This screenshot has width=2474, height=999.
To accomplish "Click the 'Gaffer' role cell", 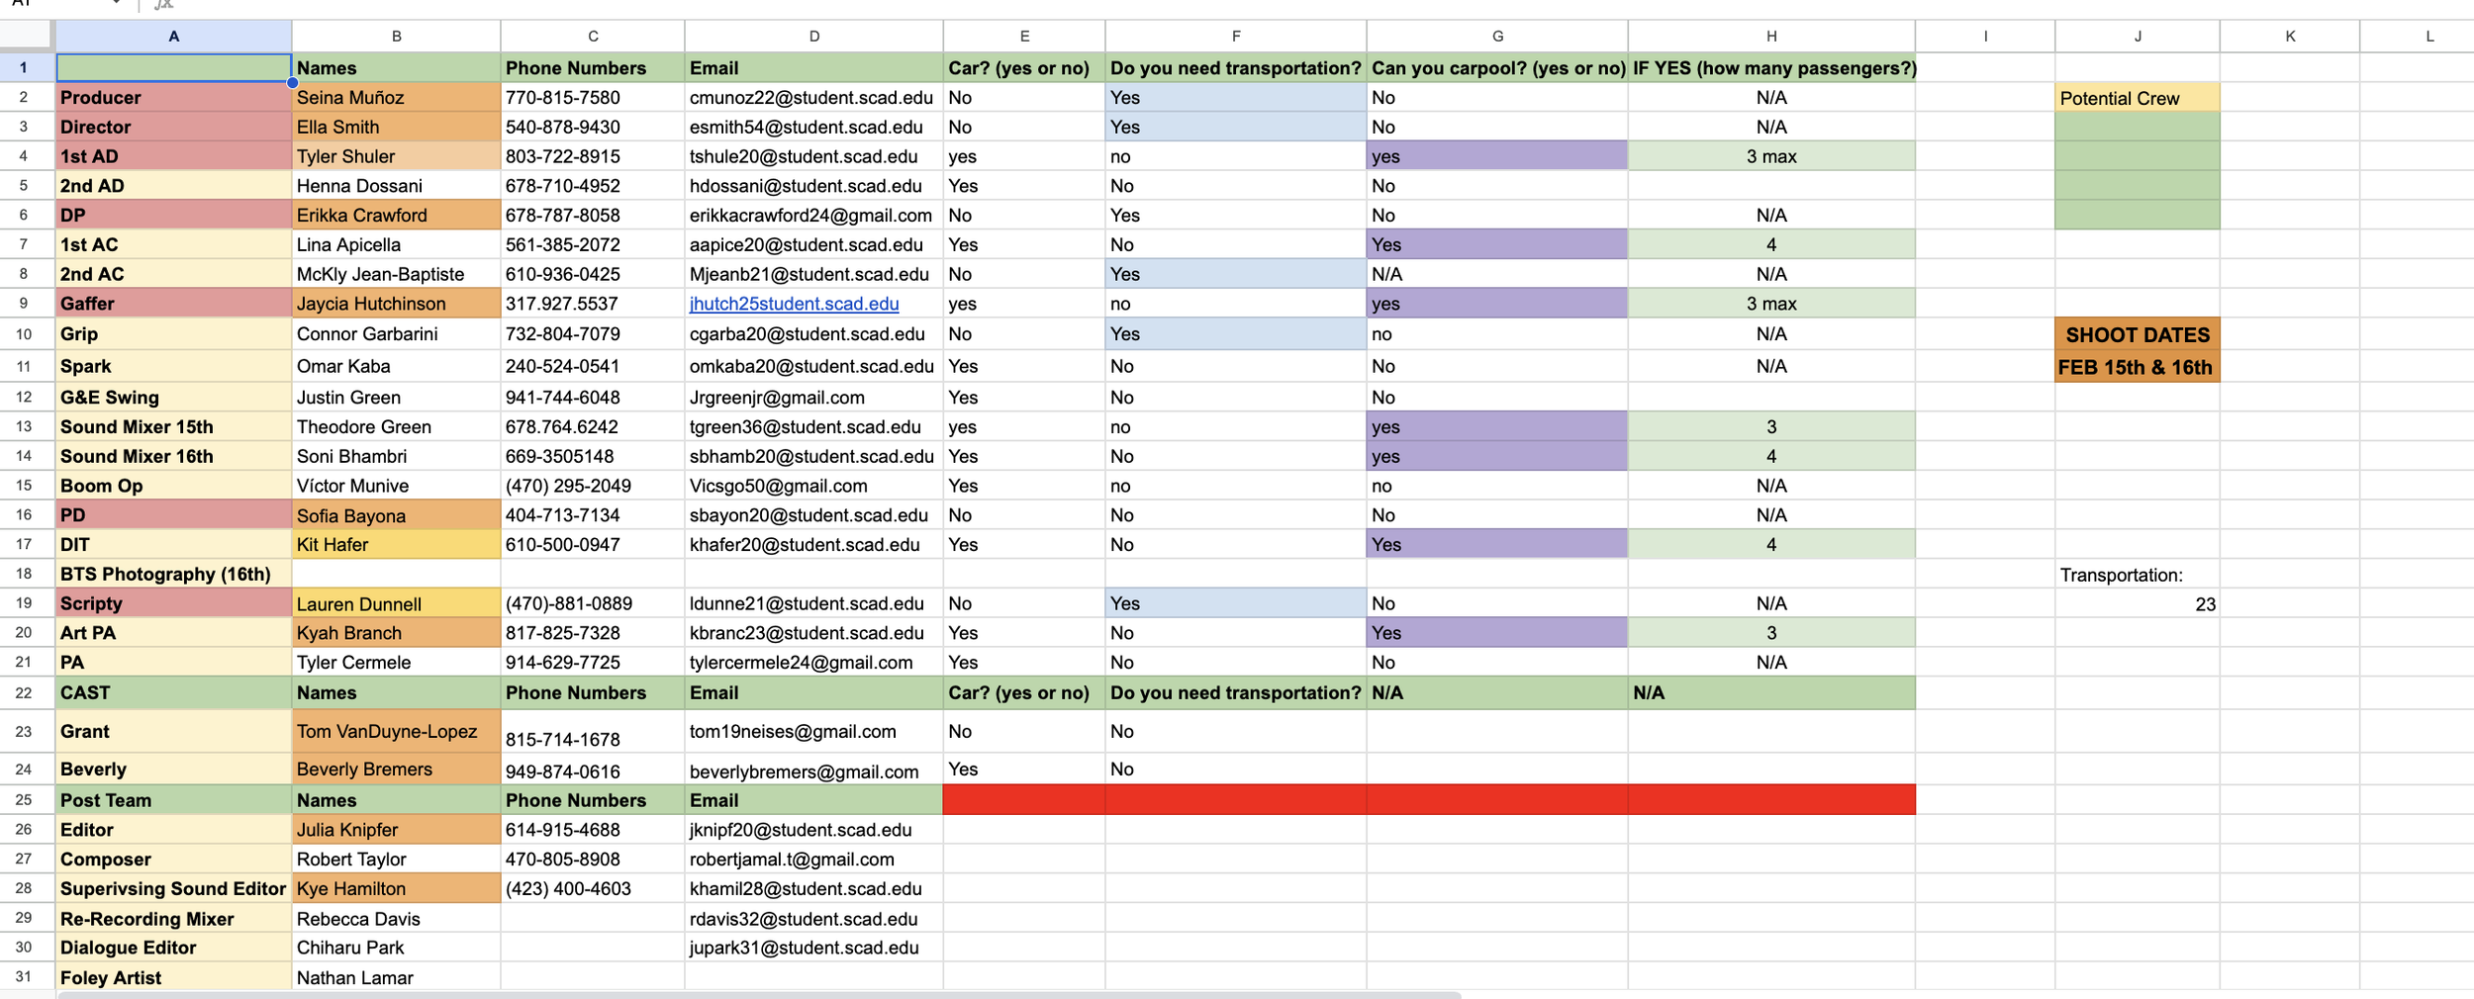I will [x=173, y=304].
